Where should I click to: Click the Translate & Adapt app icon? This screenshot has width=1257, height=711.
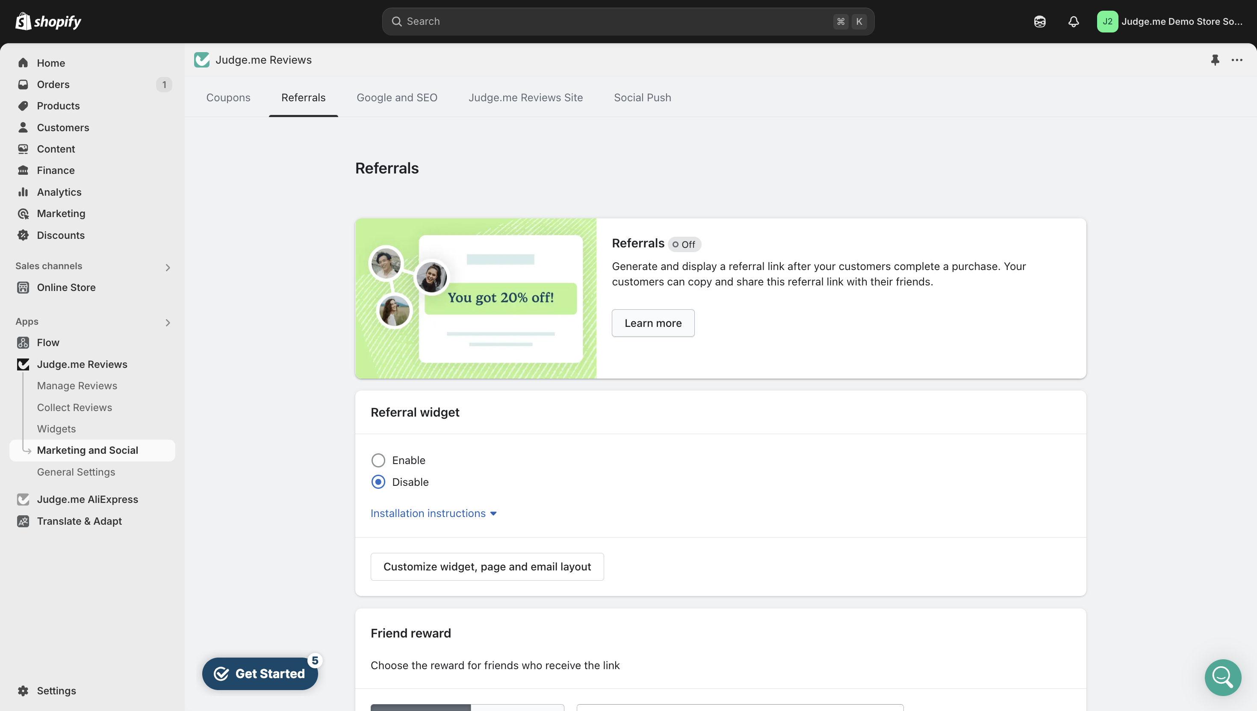click(x=23, y=521)
